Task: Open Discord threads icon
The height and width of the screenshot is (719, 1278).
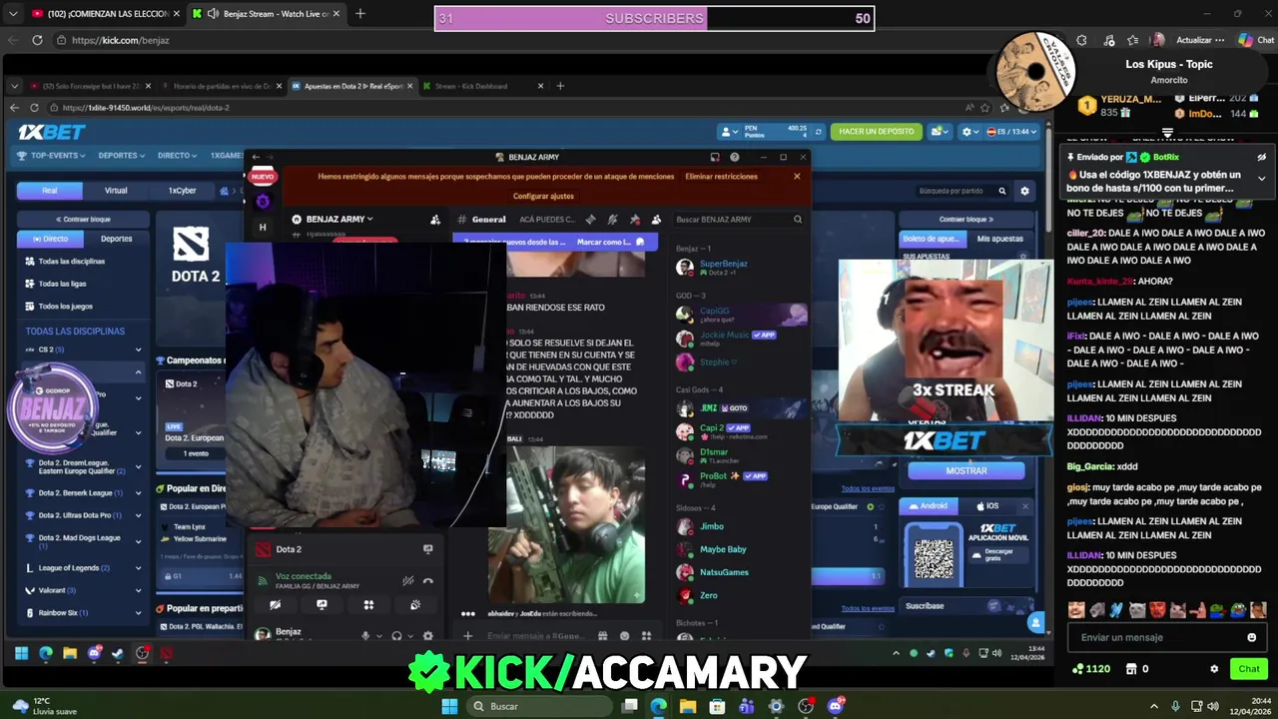Action: coord(590,220)
